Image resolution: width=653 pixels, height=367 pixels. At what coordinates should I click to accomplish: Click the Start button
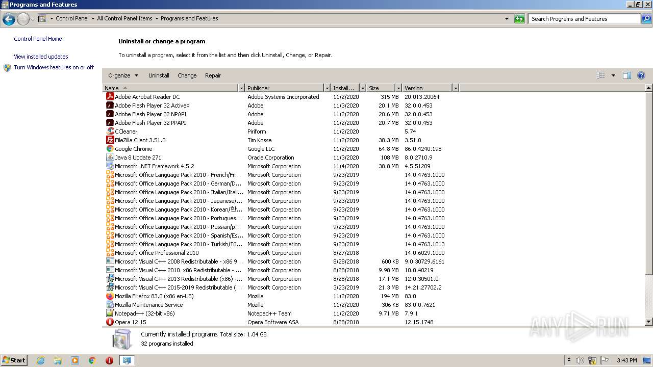pos(14,360)
